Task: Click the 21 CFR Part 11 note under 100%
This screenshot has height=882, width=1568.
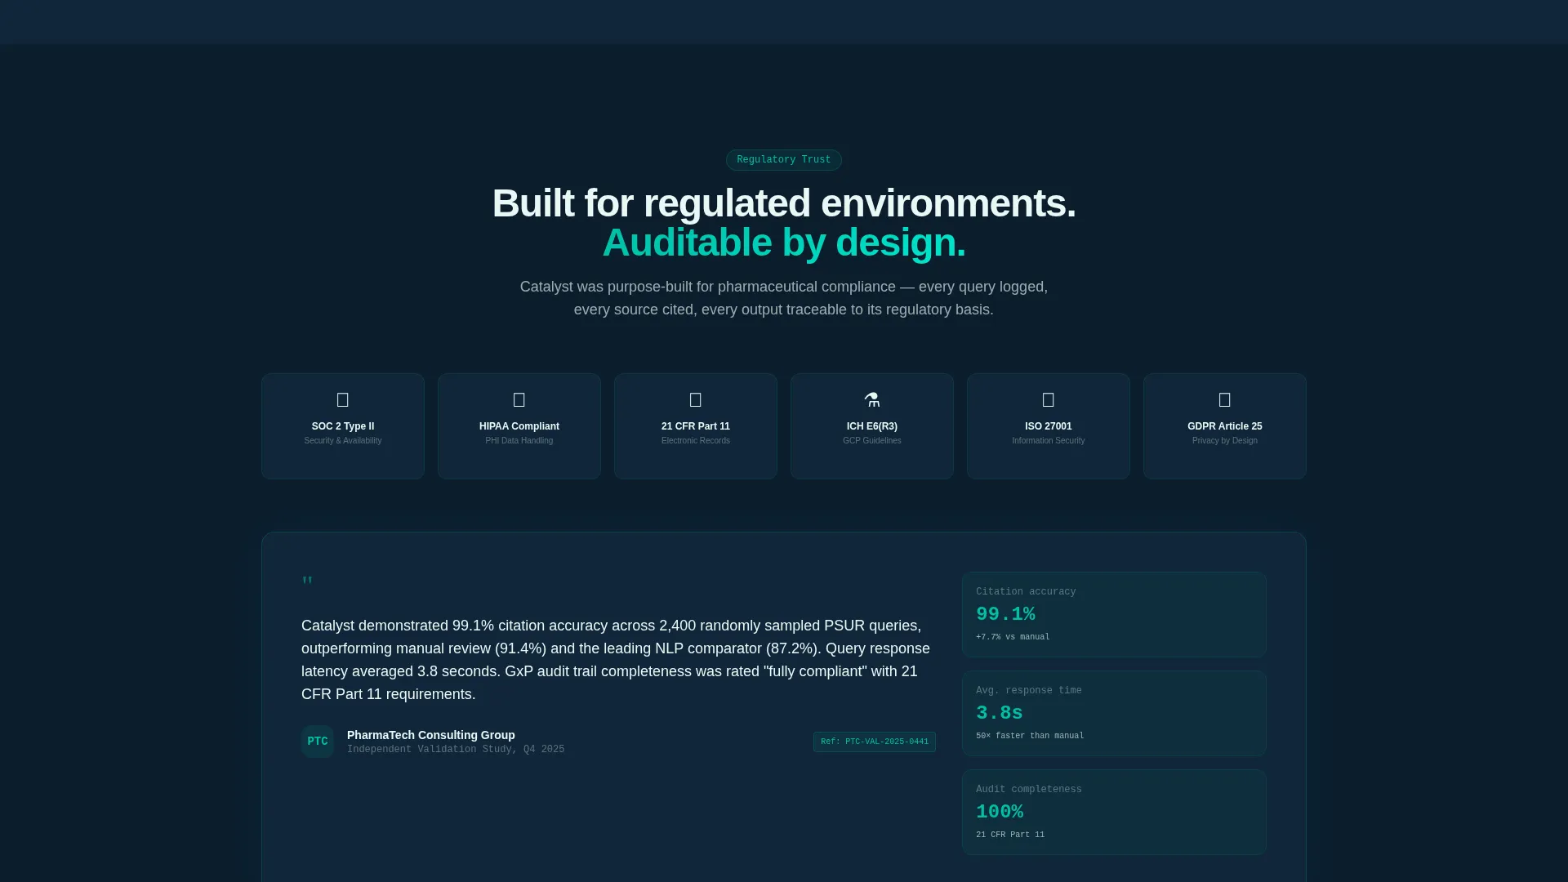Action: (x=1010, y=835)
